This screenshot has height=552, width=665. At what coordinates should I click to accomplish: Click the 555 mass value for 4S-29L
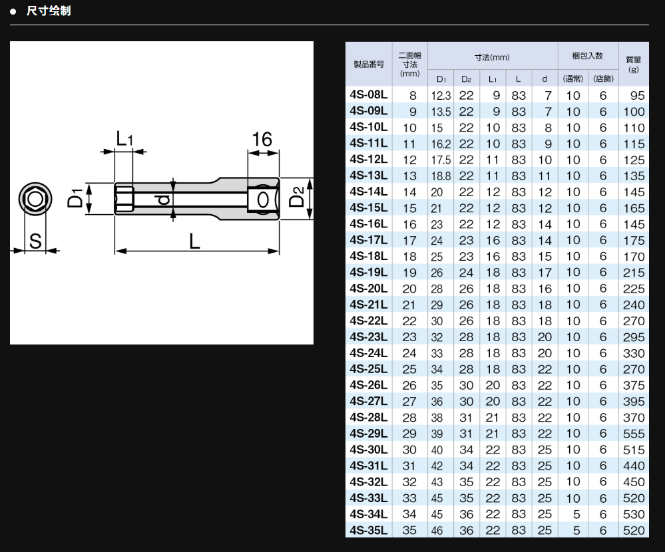(x=634, y=434)
